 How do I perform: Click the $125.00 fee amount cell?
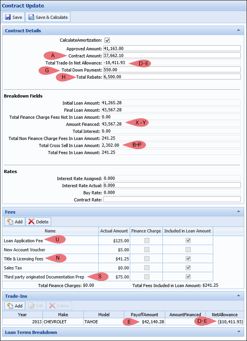pyautogui.click(x=114, y=241)
